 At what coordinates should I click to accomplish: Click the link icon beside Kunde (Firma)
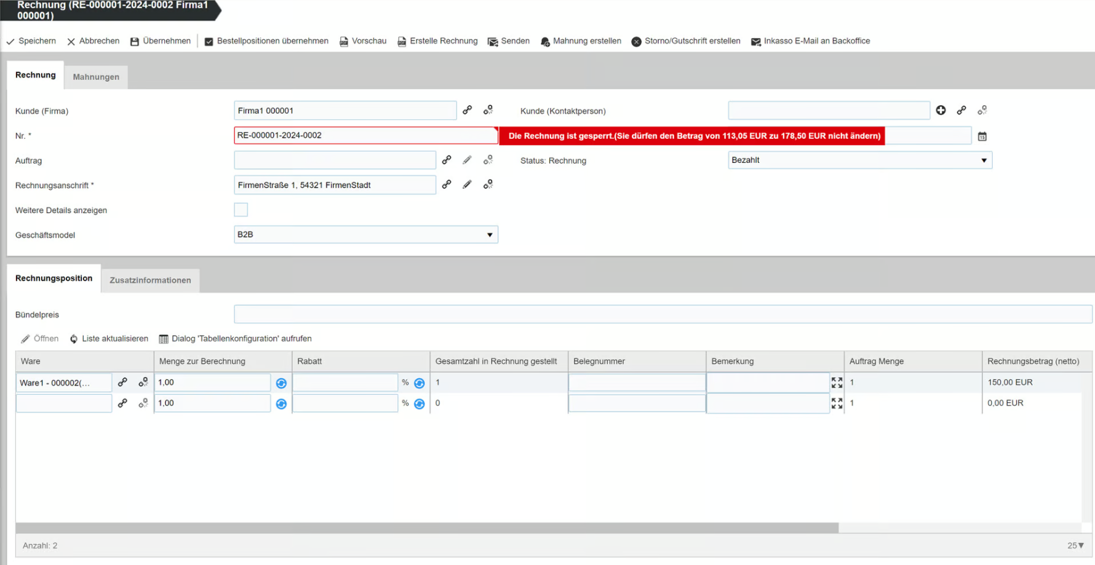pyautogui.click(x=468, y=110)
